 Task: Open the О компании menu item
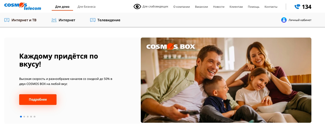click(182, 7)
